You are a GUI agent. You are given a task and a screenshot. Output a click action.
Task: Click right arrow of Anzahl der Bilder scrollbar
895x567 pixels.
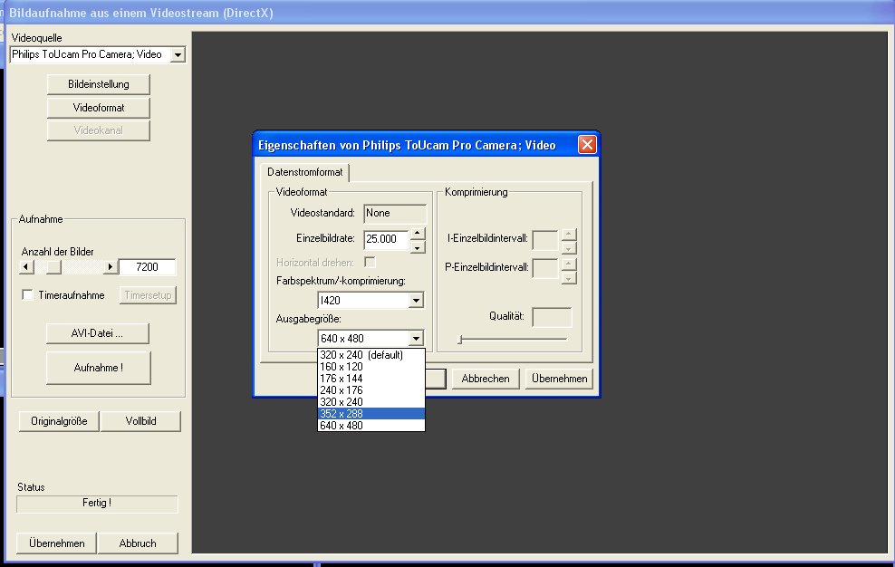point(111,267)
